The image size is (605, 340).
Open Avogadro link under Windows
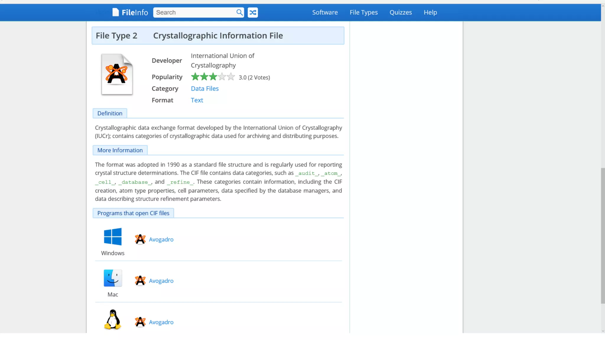click(x=161, y=239)
